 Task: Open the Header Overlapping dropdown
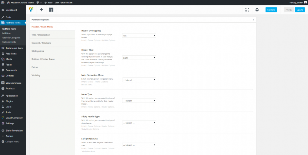[139, 35]
